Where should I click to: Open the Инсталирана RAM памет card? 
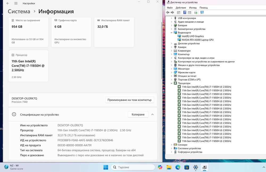pos(114,32)
